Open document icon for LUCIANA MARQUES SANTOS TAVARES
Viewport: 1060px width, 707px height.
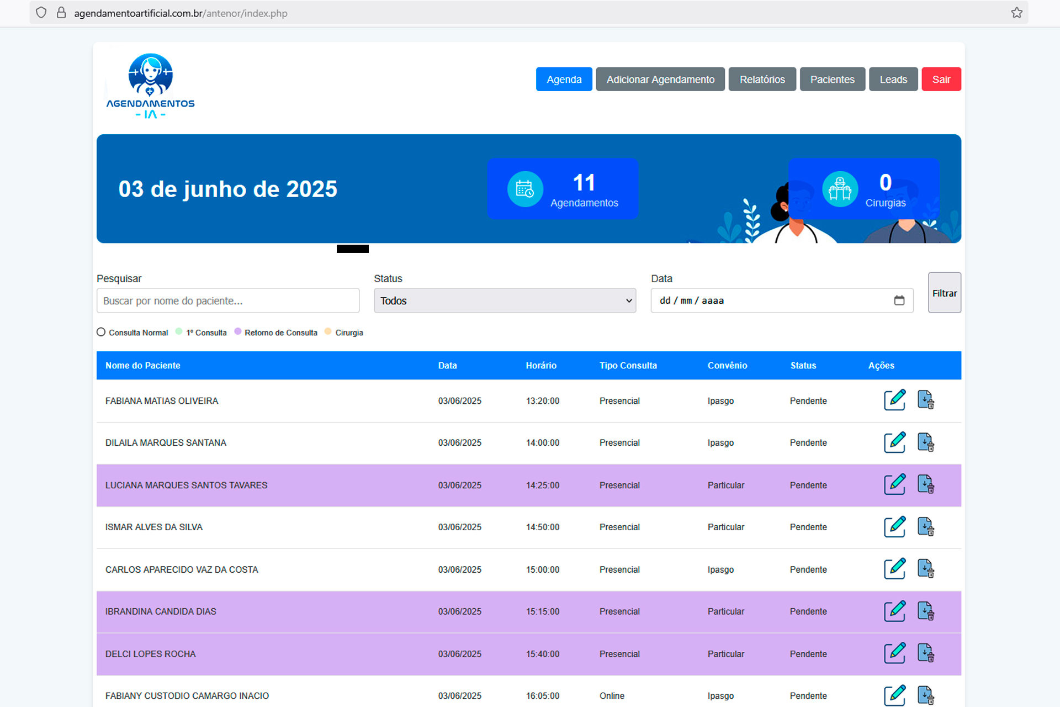[926, 484]
